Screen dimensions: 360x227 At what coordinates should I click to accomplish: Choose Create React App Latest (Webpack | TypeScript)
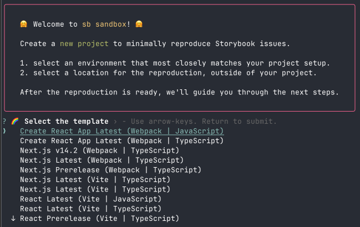(121, 141)
